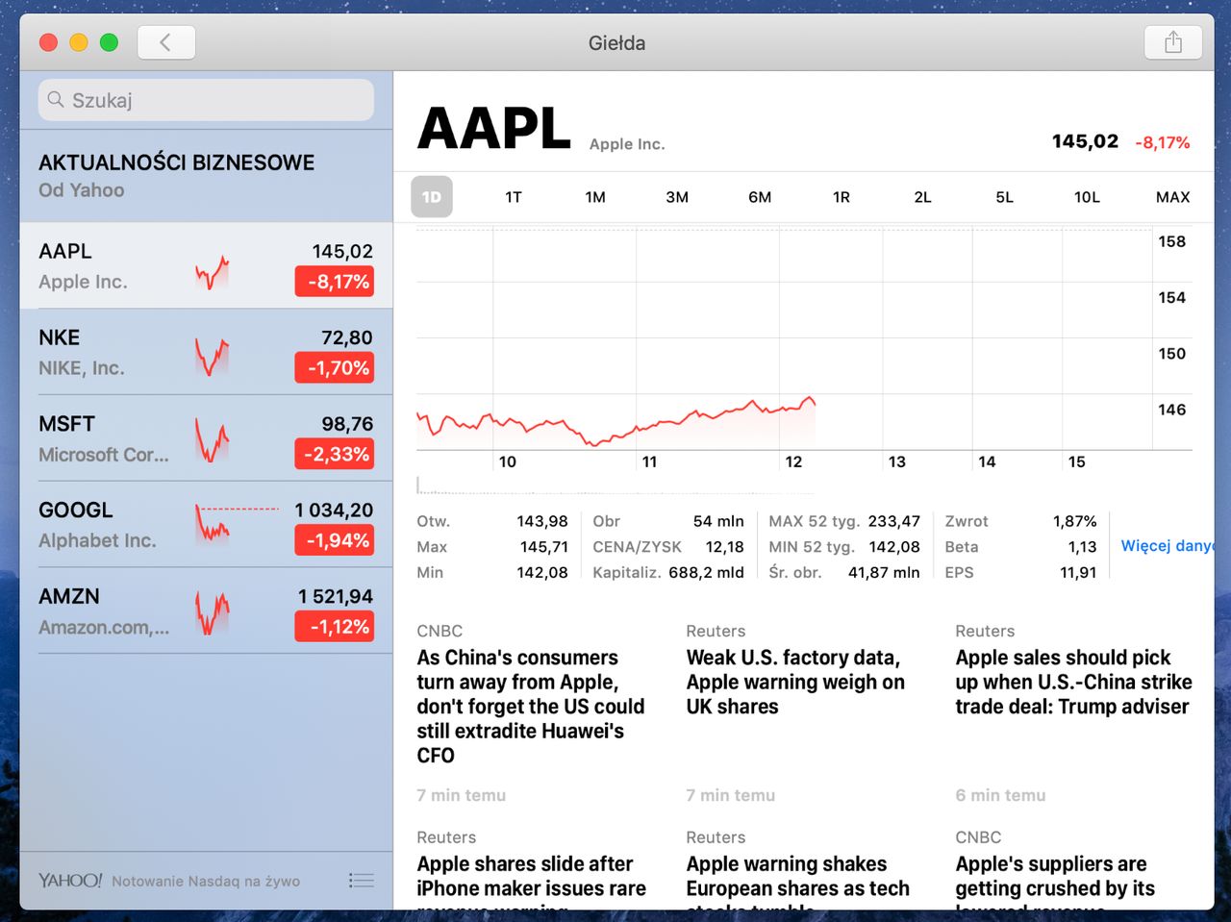This screenshot has width=1231, height=922.
Task: Open article Apple sales should pick up
Action: pos(1073,682)
